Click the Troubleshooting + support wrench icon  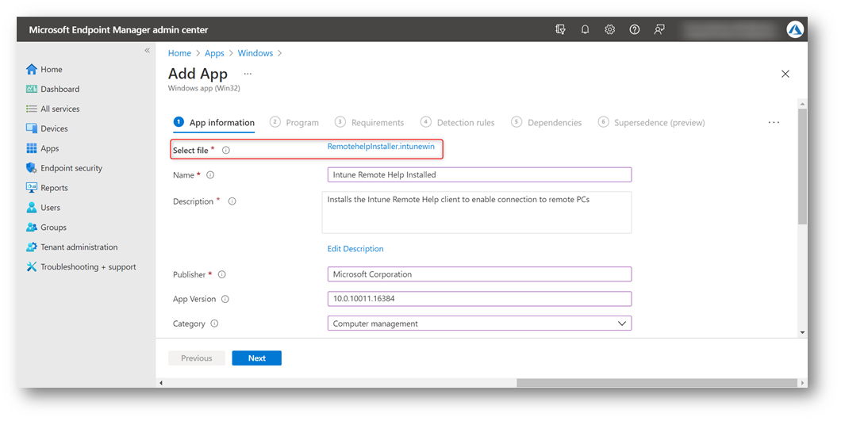click(x=32, y=266)
